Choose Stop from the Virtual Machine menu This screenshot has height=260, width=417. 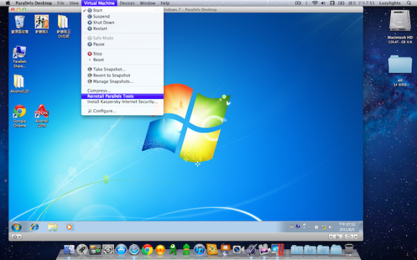click(122, 53)
